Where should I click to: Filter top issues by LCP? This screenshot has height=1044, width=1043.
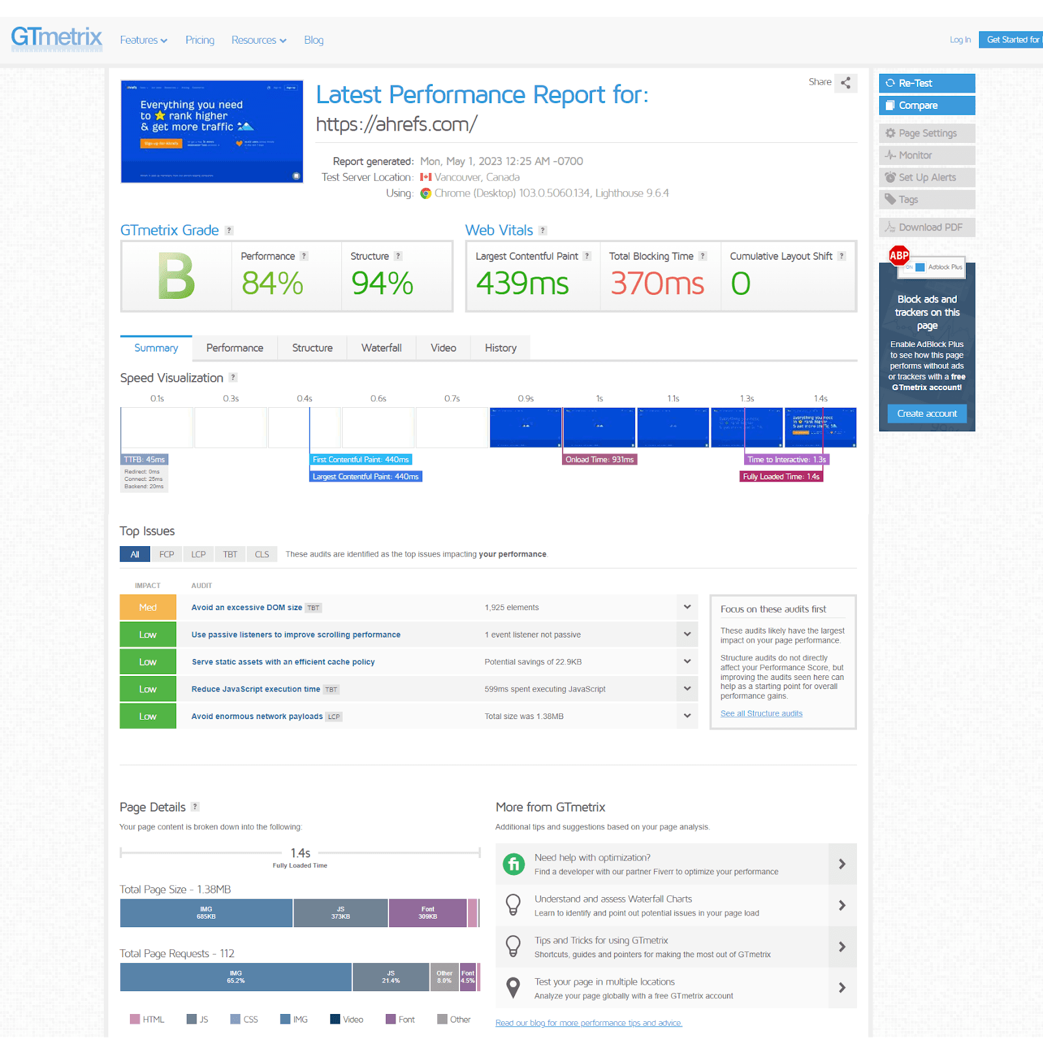[x=198, y=554]
